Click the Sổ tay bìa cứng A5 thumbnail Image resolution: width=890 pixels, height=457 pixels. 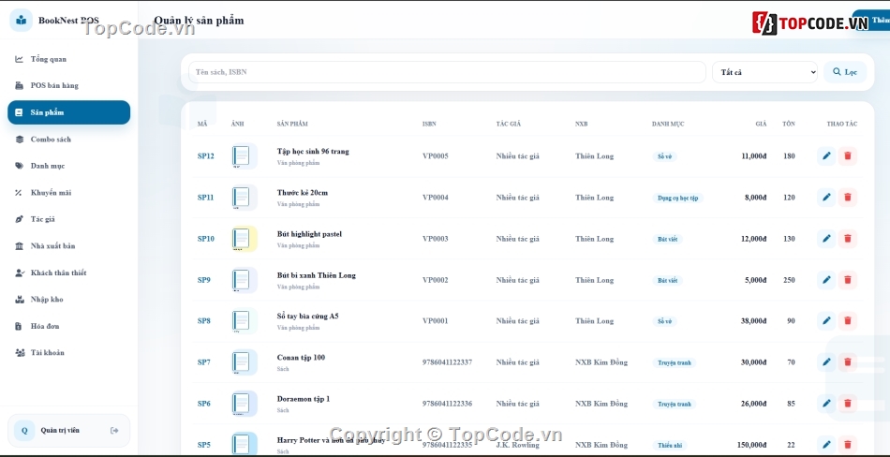click(245, 321)
